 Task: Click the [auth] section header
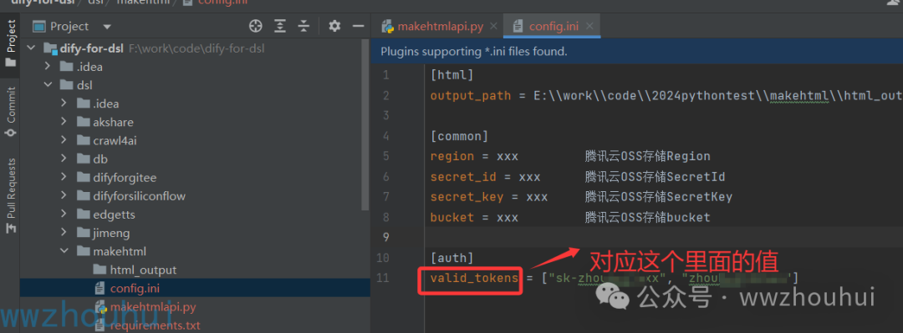pyautogui.click(x=451, y=258)
